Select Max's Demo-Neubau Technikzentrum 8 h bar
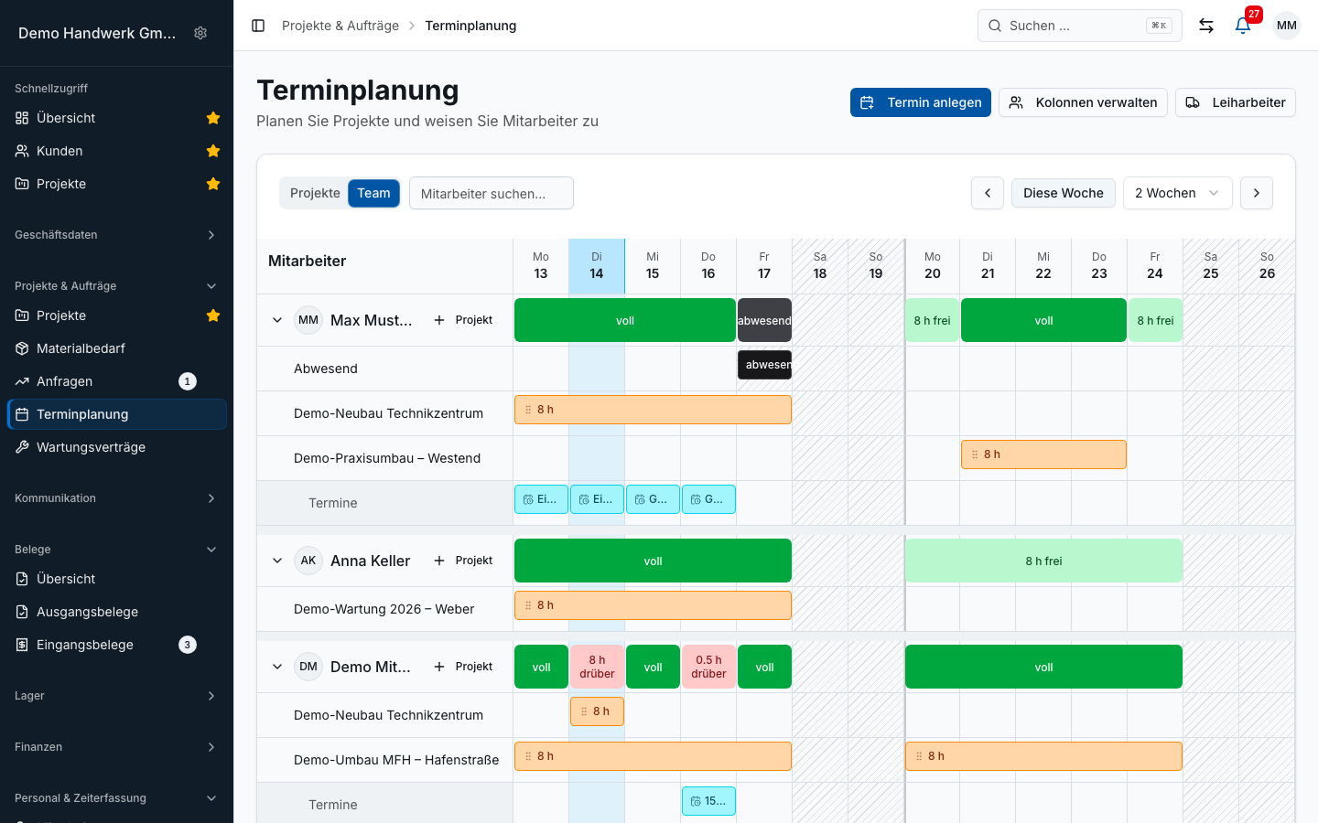The height and width of the screenshot is (823, 1318). click(653, 410)
